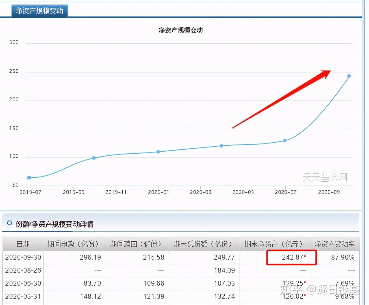Click the 296.19 subscription value
Image resolution: width=369 pixels, height=305 pixels.
(x=90, y=257)
